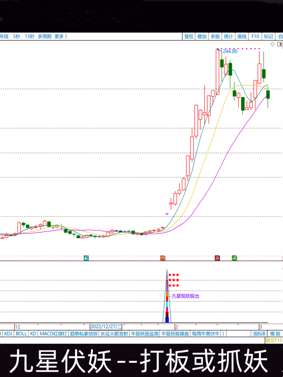This screenshot has height=377, width=283.
Task: Switch to BOLL indicator tab
Action: point(21,334)
